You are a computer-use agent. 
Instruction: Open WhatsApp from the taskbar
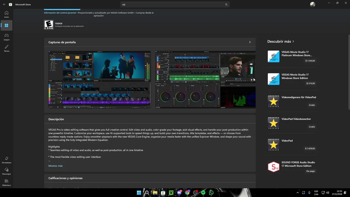[x=211, y=193]
